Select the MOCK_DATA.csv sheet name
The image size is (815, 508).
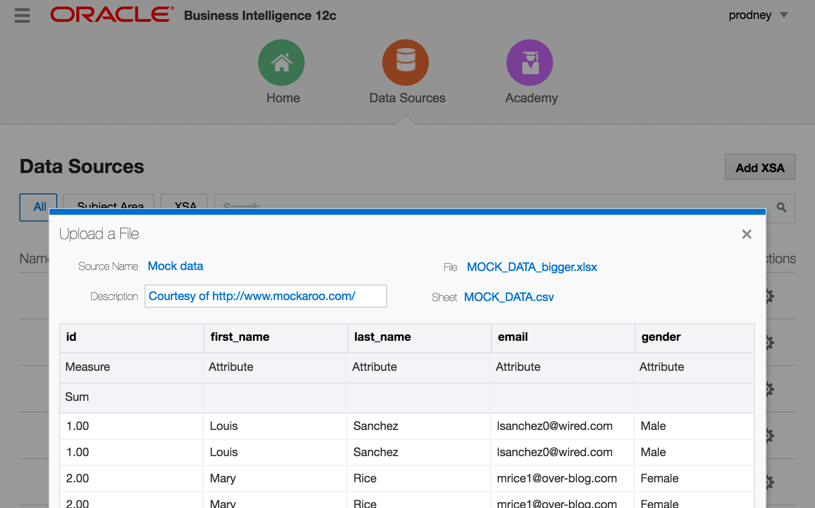tap(509, 297)
